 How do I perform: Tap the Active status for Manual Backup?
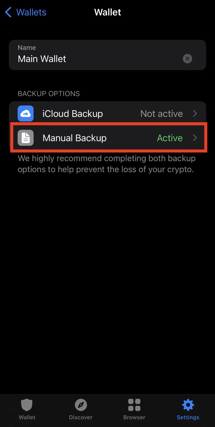click(x=170, y=138)
